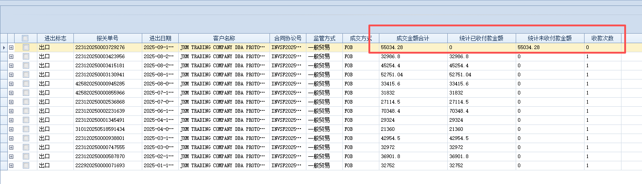Select the 监管方式 column header

[x=324, y=38]
